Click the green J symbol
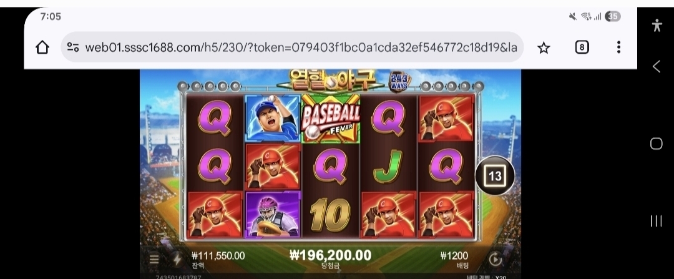674x279 pixels. click(388, 167)
